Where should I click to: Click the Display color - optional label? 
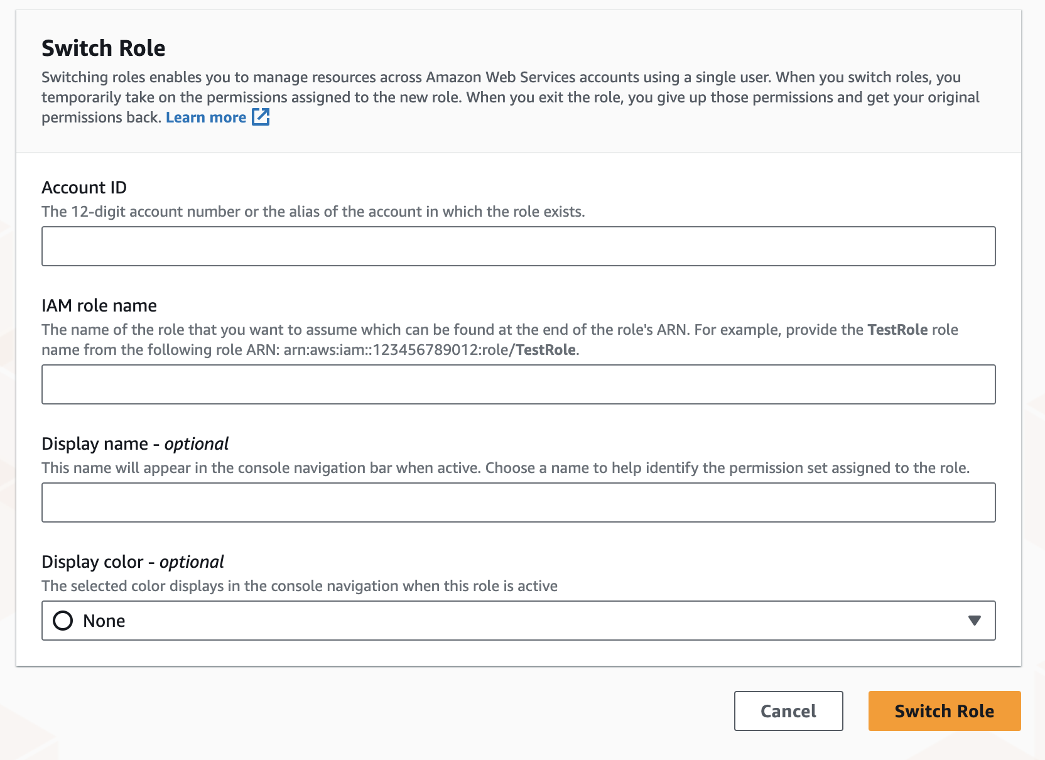[133, 562]
